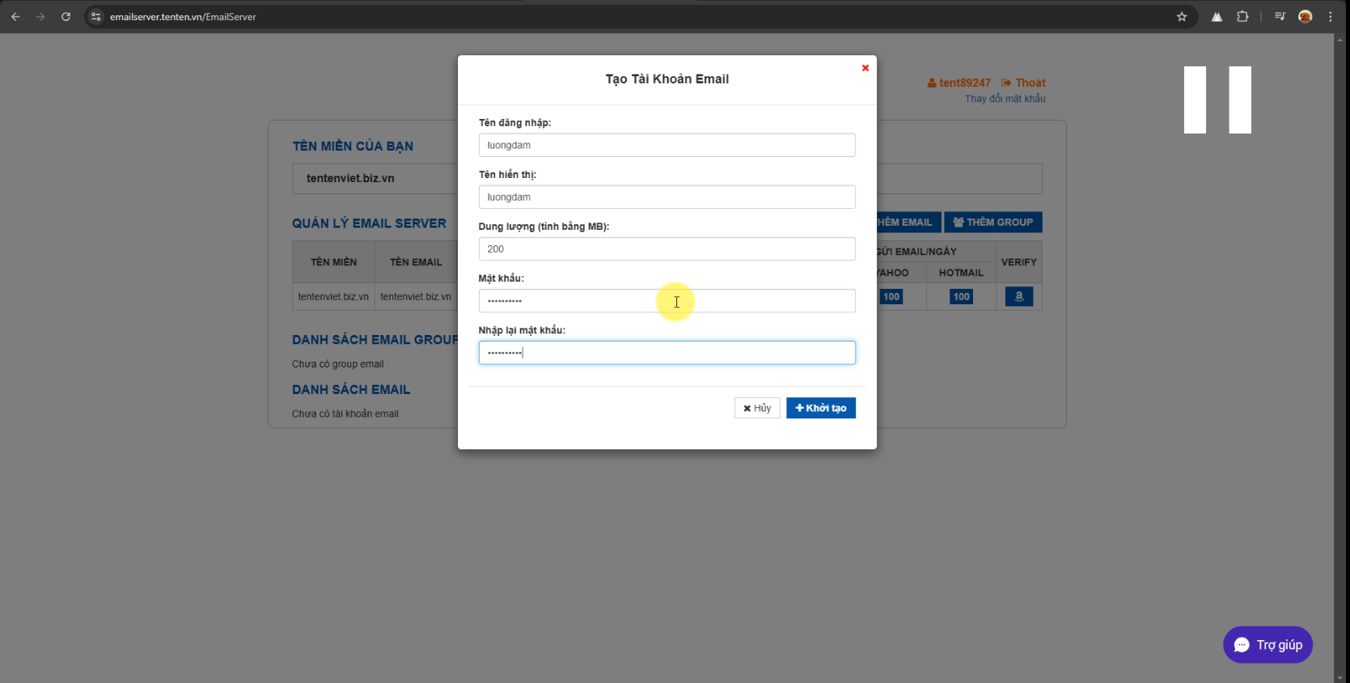Click the VERIFY column header
The image size is (1350, 683).
[x=1018, y=262]
